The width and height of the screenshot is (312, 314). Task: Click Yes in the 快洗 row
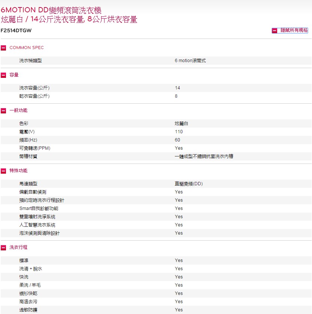[179, 277]
